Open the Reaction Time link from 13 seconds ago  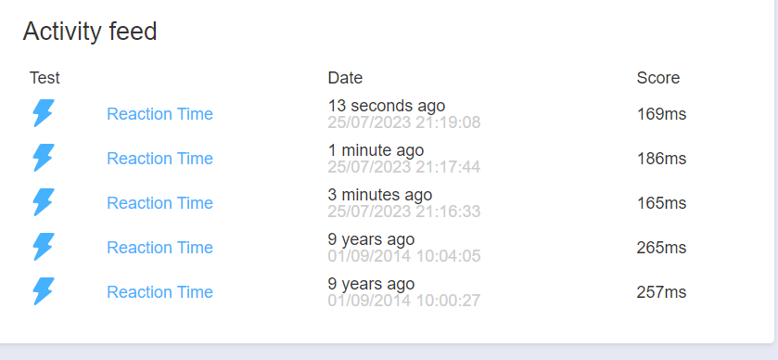[159, 114]
